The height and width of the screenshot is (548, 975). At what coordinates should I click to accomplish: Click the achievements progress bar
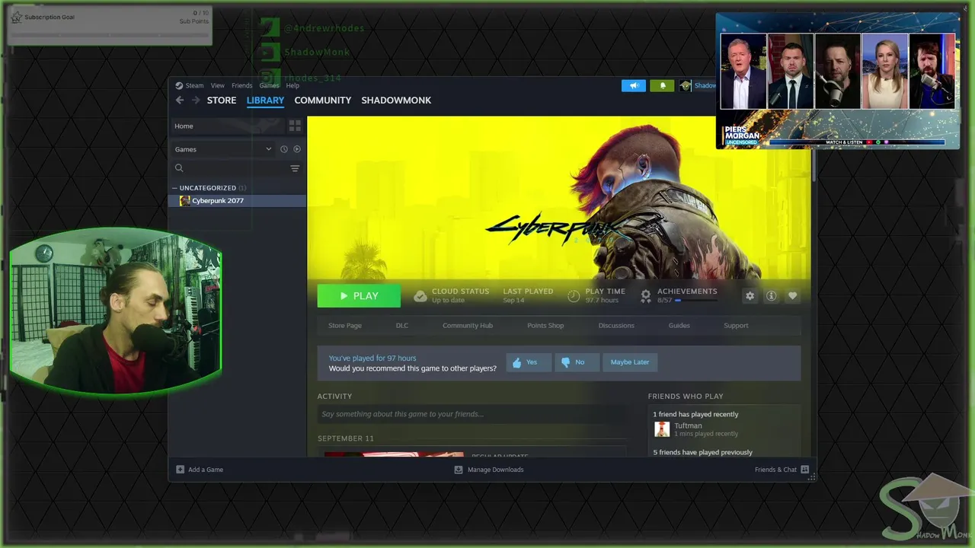pos(696,301)
